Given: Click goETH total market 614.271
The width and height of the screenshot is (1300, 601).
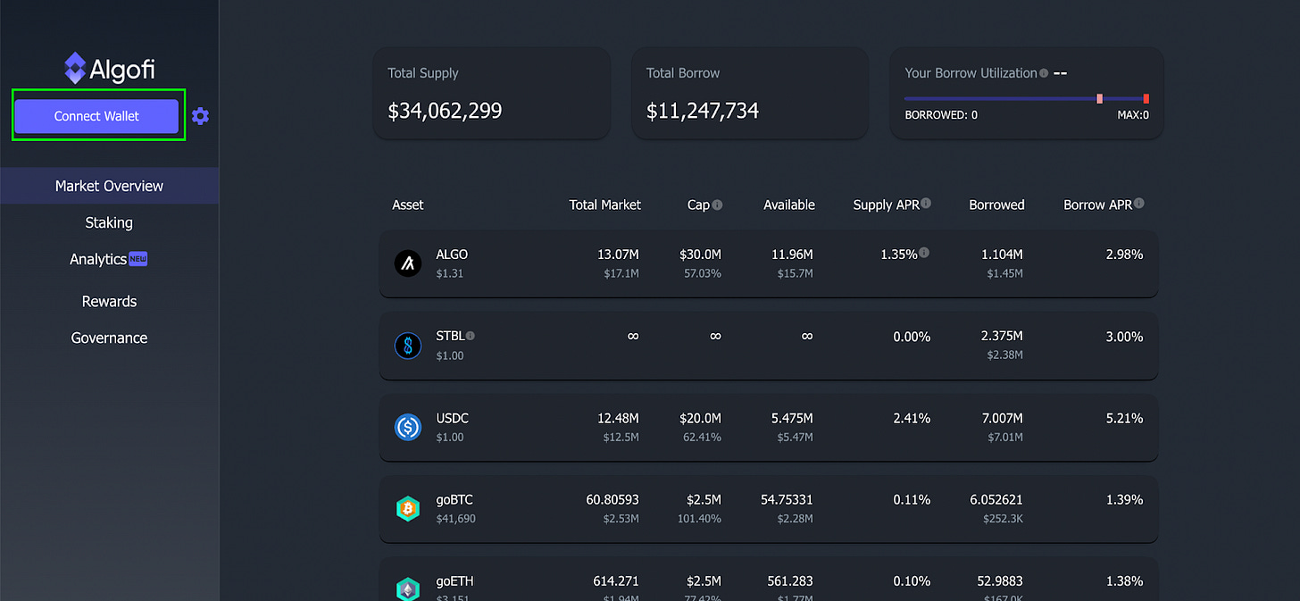Looking at the screenshot, I should pos(615,581).
